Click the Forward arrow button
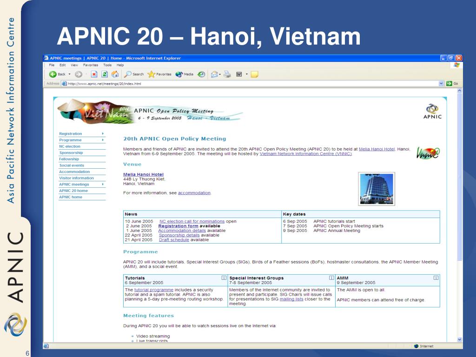The image size is (476, 357). pyautogui.click(x=78, y=74)
